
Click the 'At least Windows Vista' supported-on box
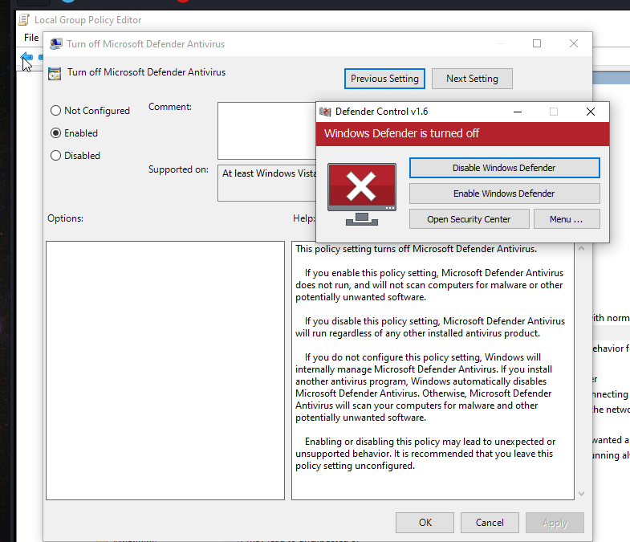click(x=266, y=183)
